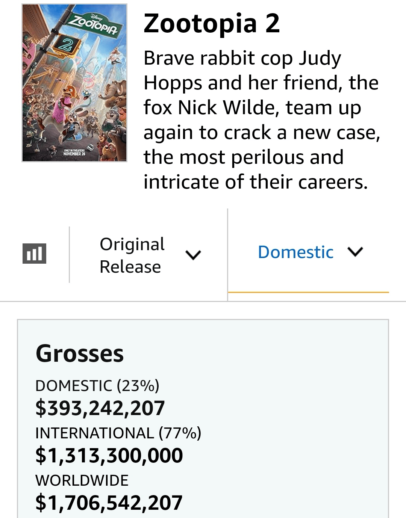
Task: Select the DOMESTIC (23%) label
Action: [97, 386]
